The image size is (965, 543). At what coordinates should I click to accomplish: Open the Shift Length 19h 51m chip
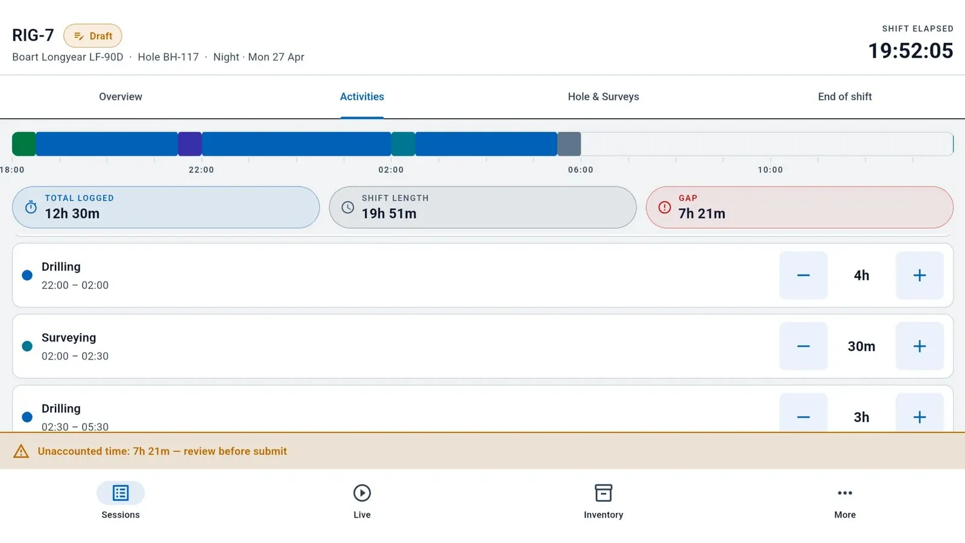[x=482, y=207]
